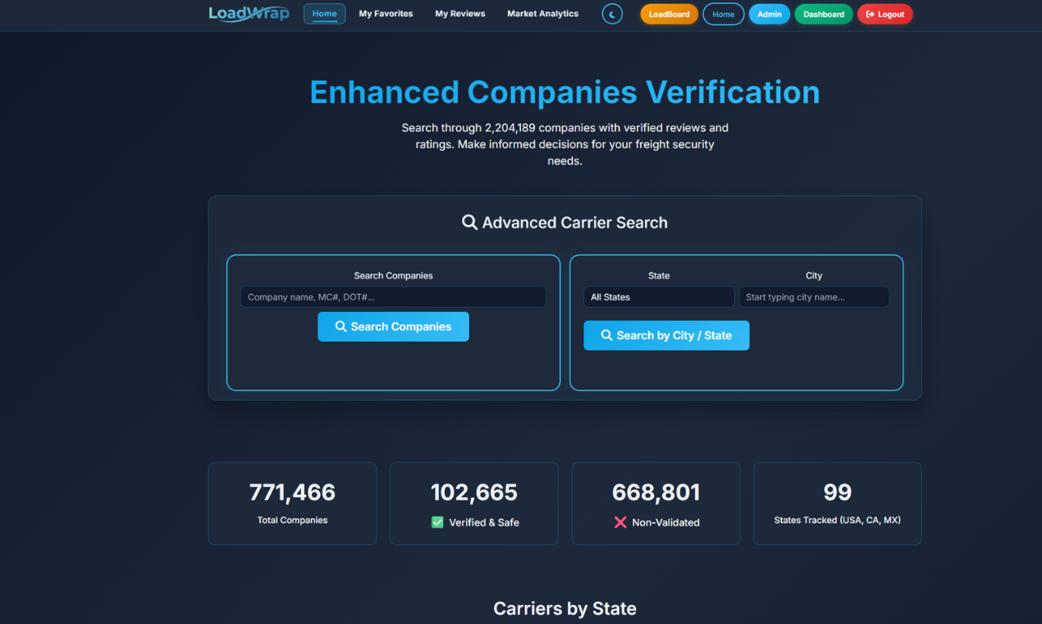Click the States Tracked (USA, CA, MX) label
This screenshot has height=624, width=1042.
pos(838,520)
